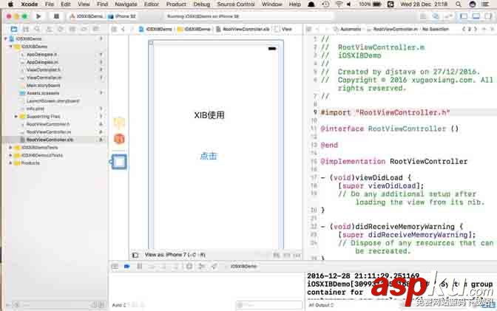The width and height of the screenshot is (497, 311).
Task: Click Debug Memory Graph icon
Action: coord(202,267)
